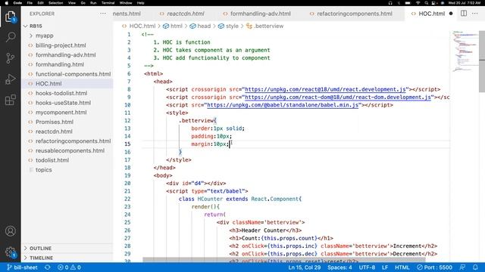Click the split editor right icon
485x272 pixels.
(464, 14)
